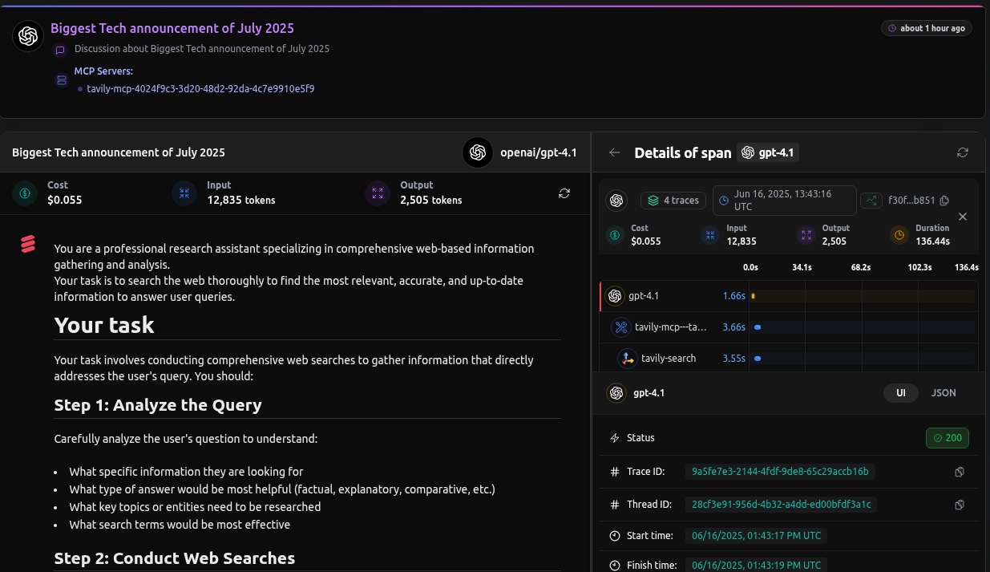This screenshot has height=572, width=990.
Task: Open the Biggest Tech announcement thread title
Action: [172, 29]
